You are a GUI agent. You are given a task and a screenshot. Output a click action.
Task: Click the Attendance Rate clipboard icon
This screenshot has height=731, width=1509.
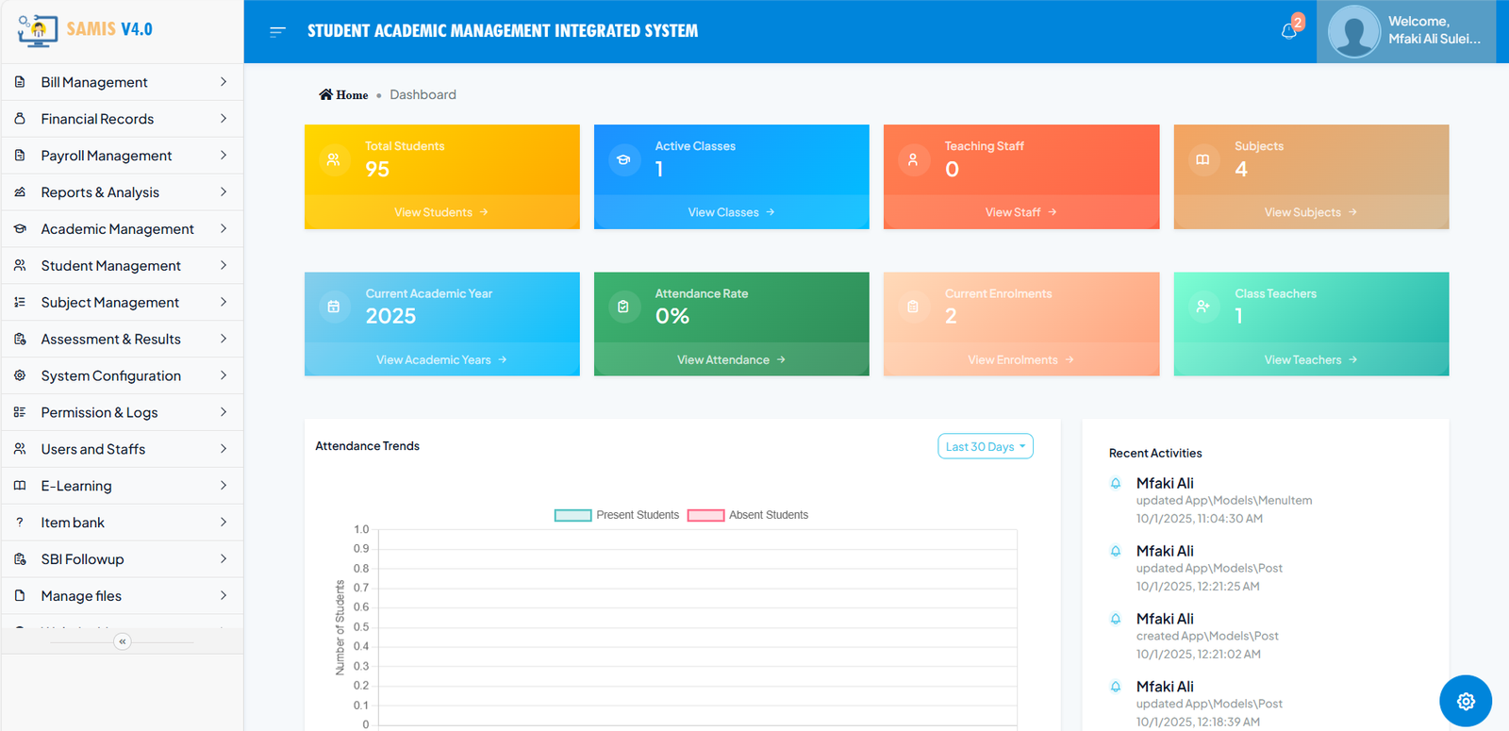(x=623, y=307)
